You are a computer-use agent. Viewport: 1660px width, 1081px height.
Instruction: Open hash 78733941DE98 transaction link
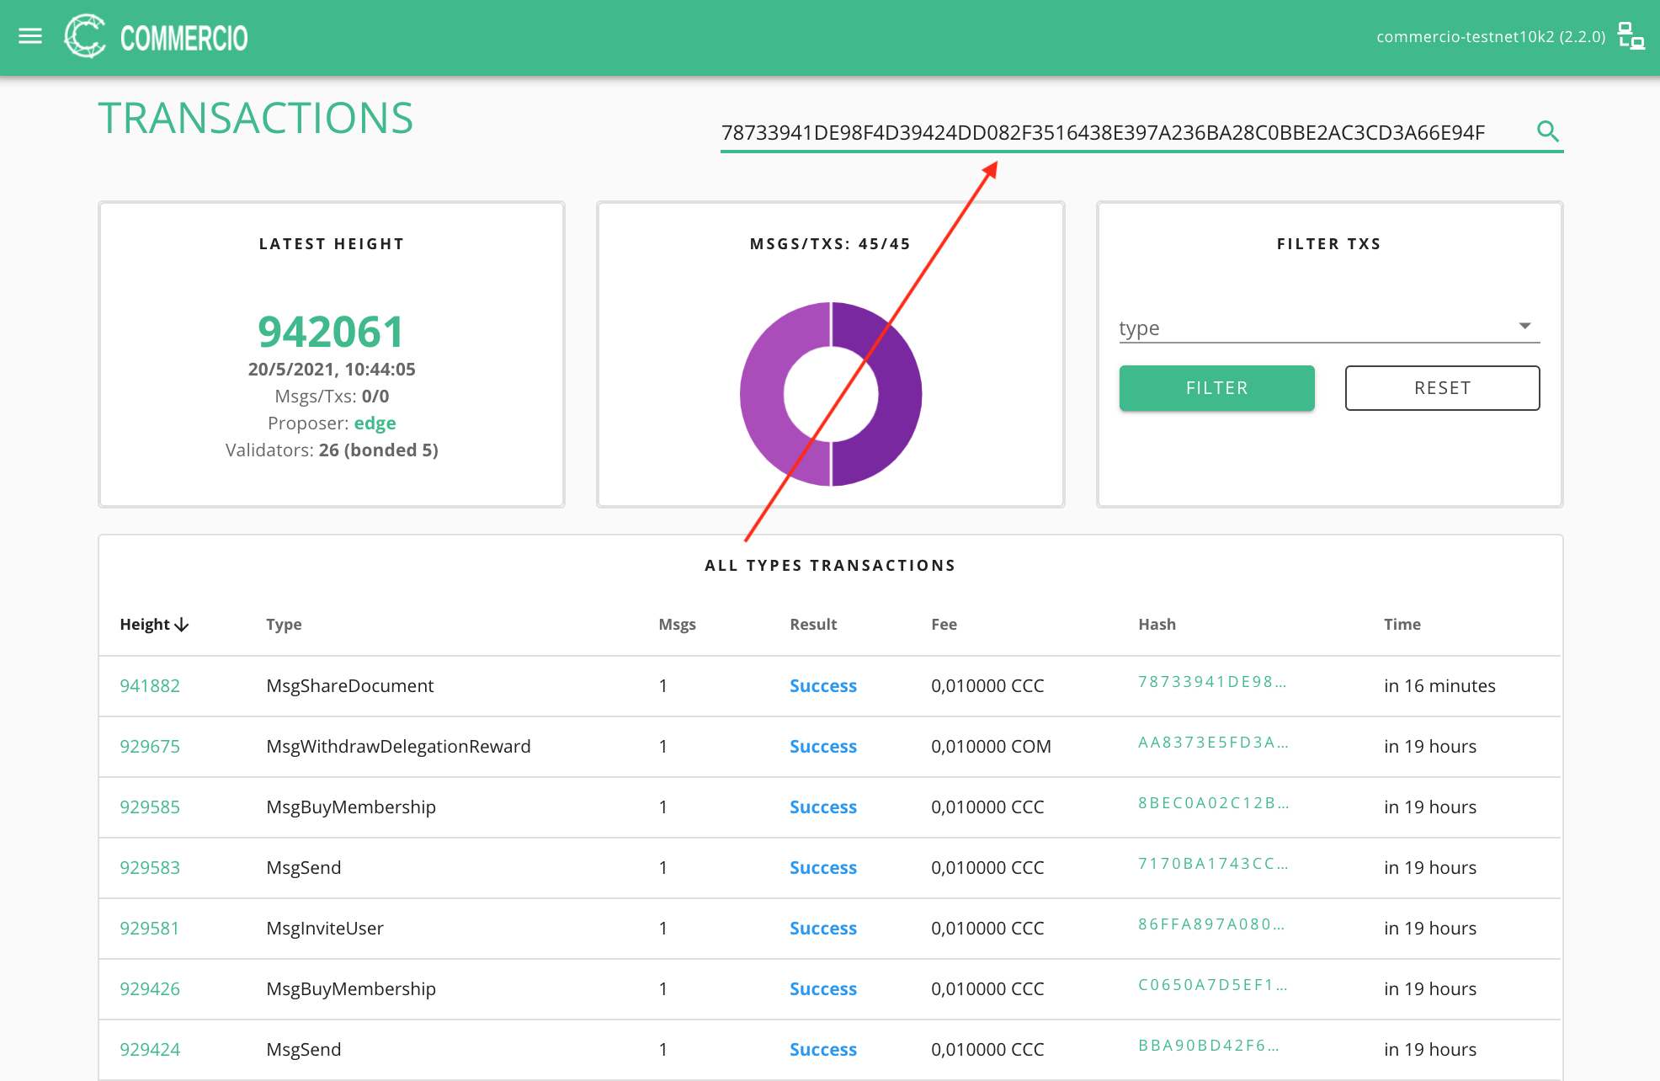click(x=1211, y=682)
